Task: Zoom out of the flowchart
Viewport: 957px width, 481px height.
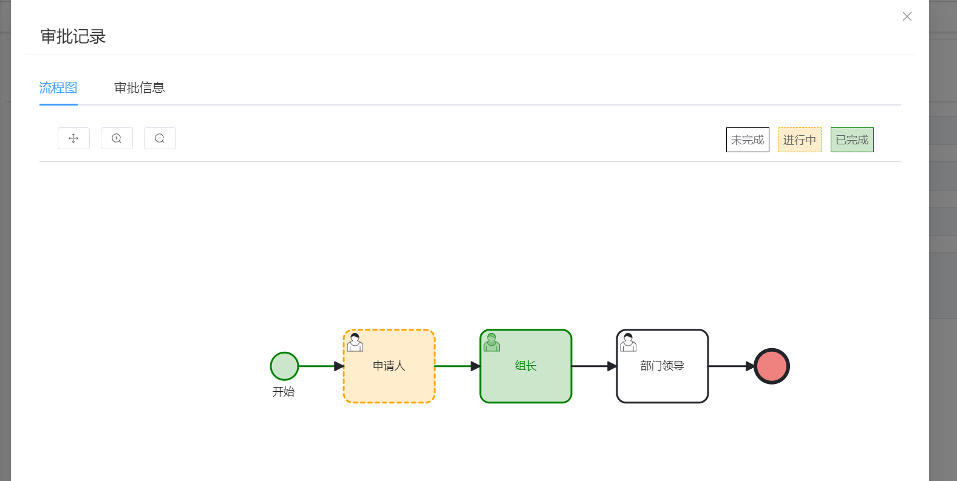Action: pos(160,138)
